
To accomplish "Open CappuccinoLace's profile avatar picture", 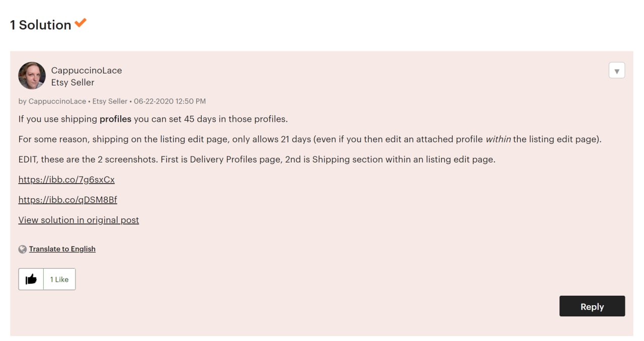I will point(32,76).
